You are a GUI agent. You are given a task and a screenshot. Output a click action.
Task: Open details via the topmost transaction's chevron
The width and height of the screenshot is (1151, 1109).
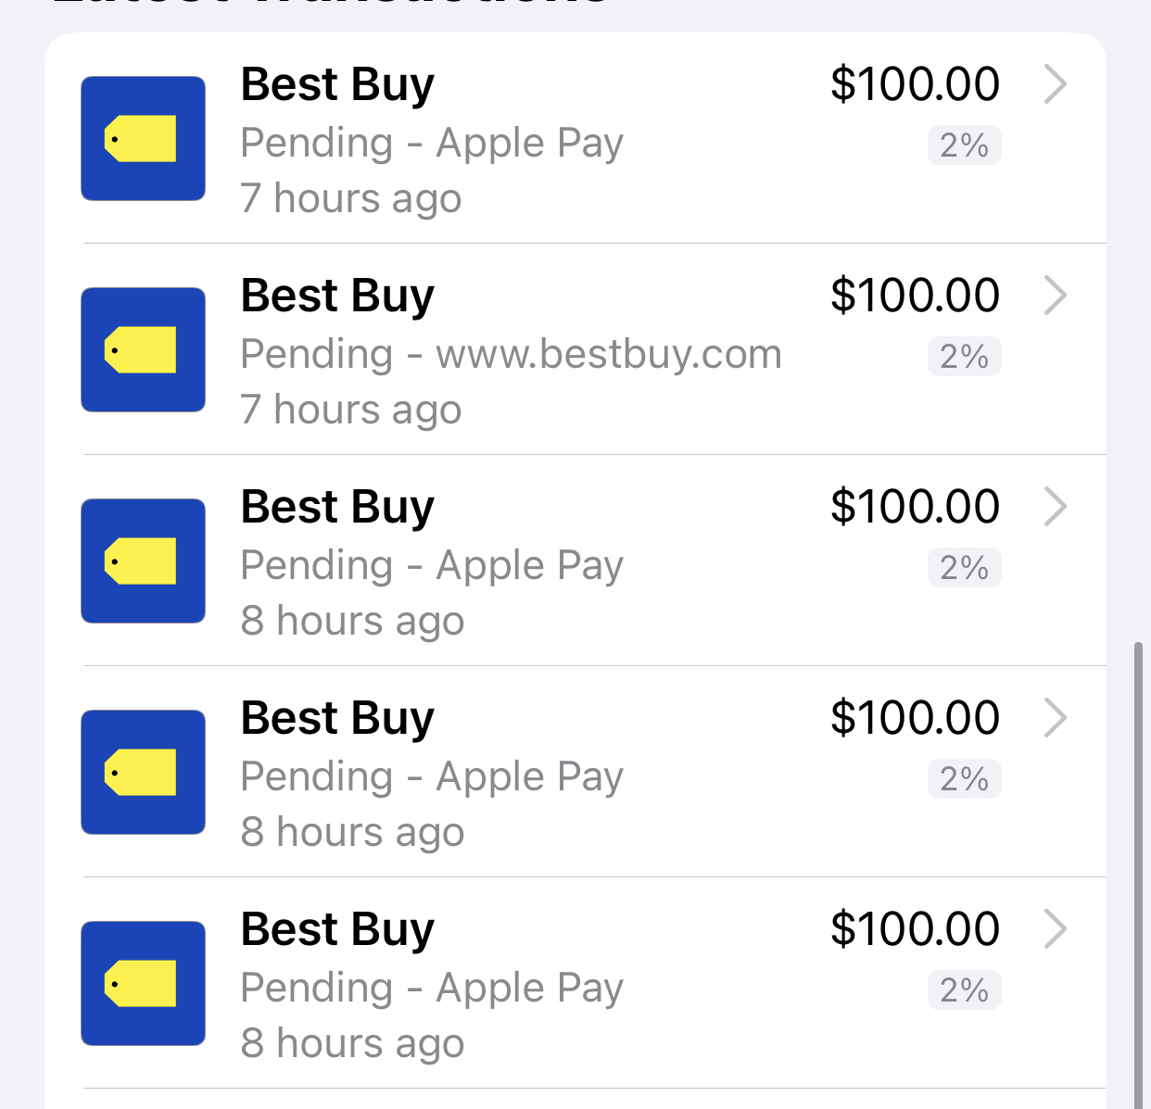[1056, 84]
